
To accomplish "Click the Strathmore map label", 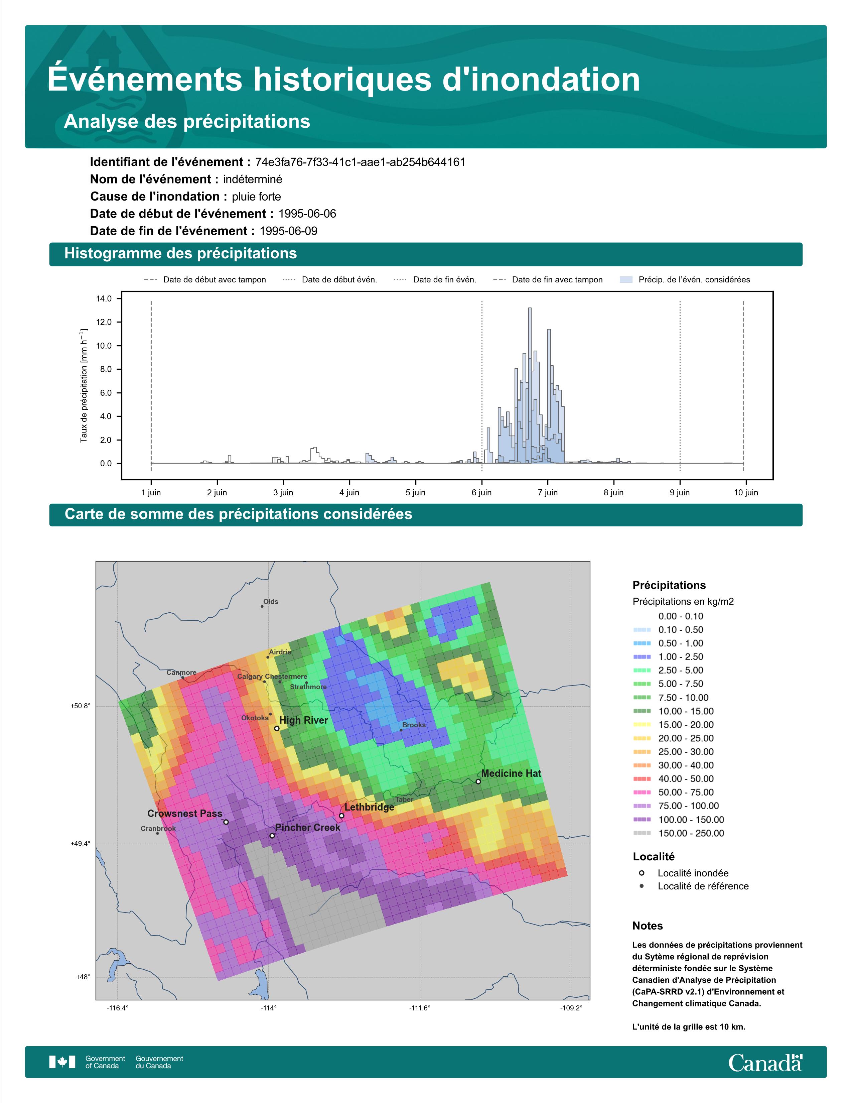I will pos(308,687).
